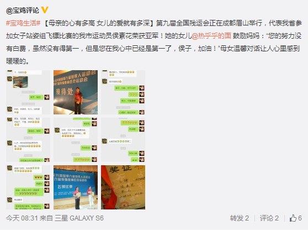Open the middle-right chat screenshot thumbnail
Viewport: 308px width, 231px height.
(123, 140)
